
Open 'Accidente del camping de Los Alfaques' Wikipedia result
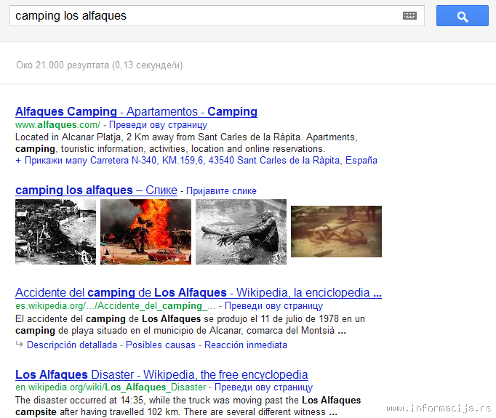pyautogui.click(x=199, y=293)
